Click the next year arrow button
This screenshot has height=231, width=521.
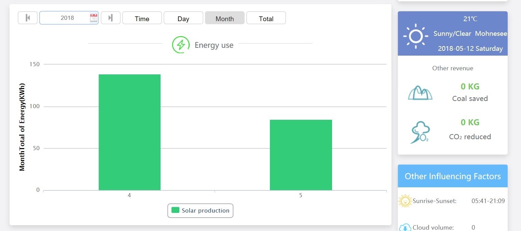pyautogui.click(x=110, y=18)
